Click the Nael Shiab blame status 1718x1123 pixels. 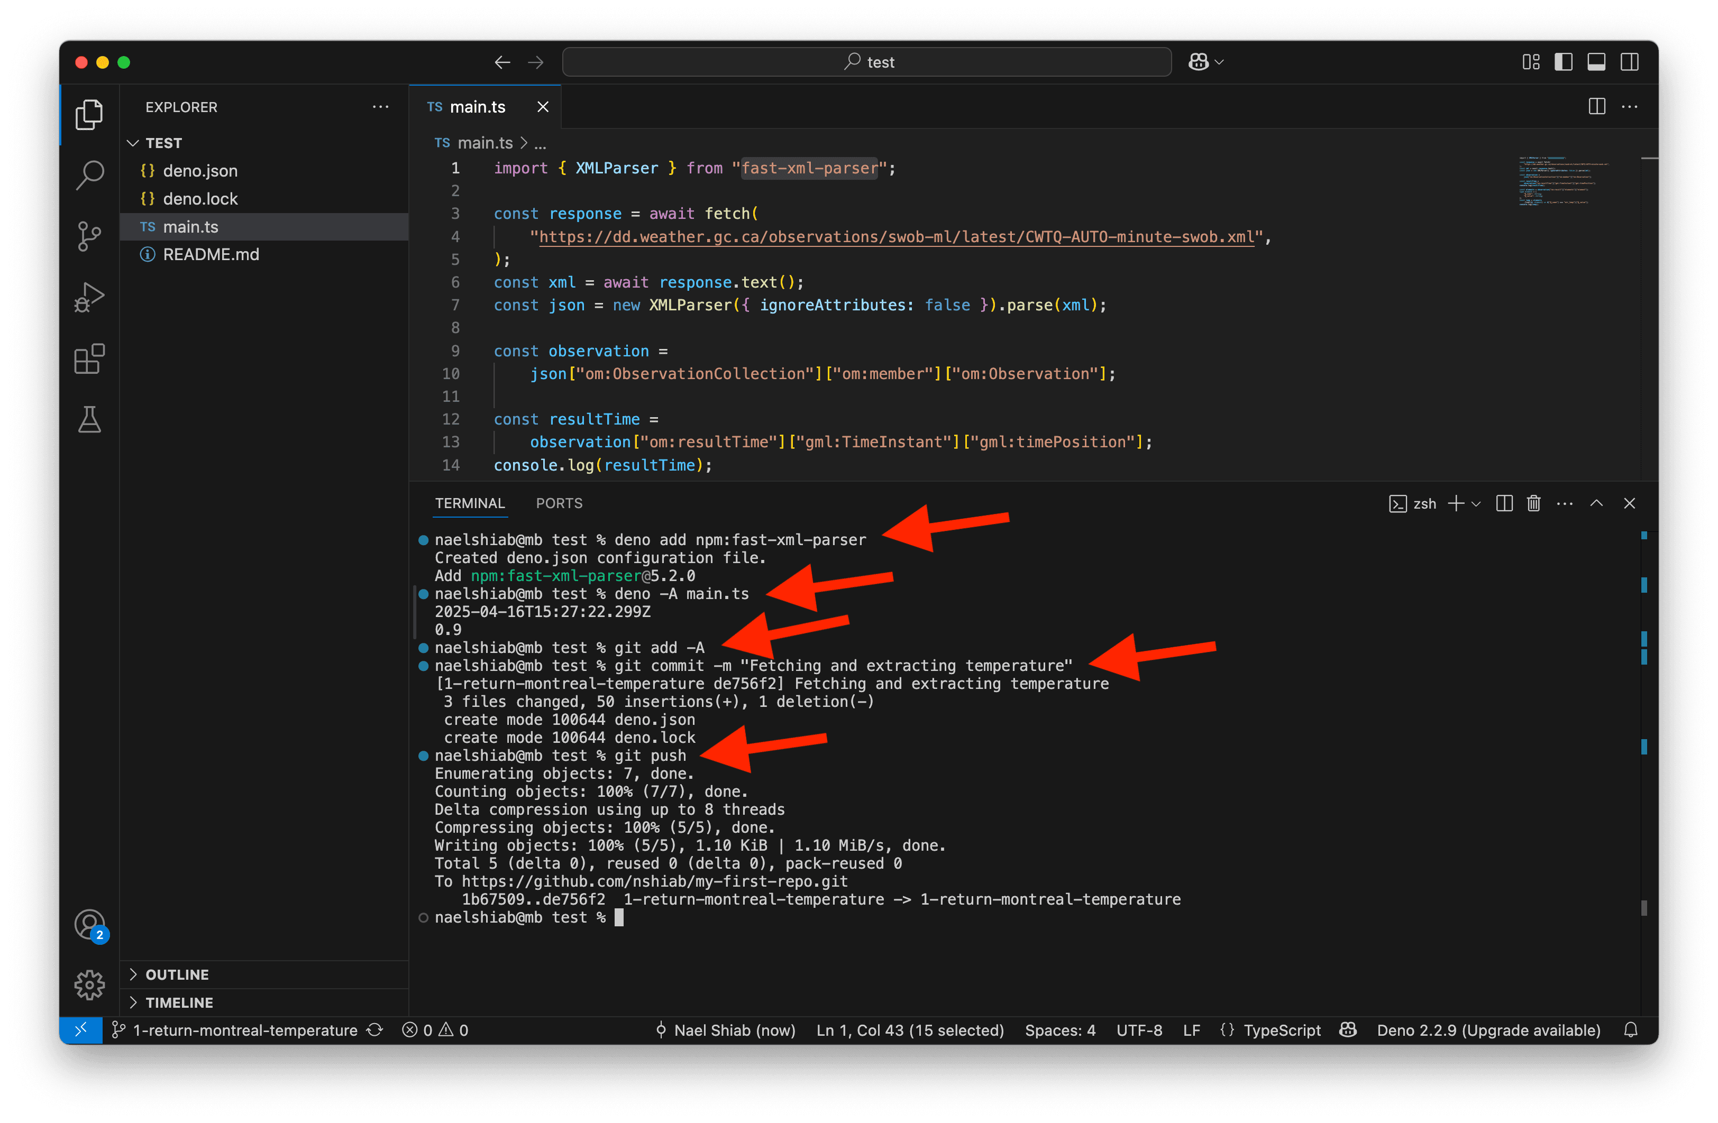pos(725,1030)
